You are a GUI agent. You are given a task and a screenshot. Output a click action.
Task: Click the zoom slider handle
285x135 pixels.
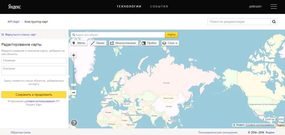coord(74,85)
